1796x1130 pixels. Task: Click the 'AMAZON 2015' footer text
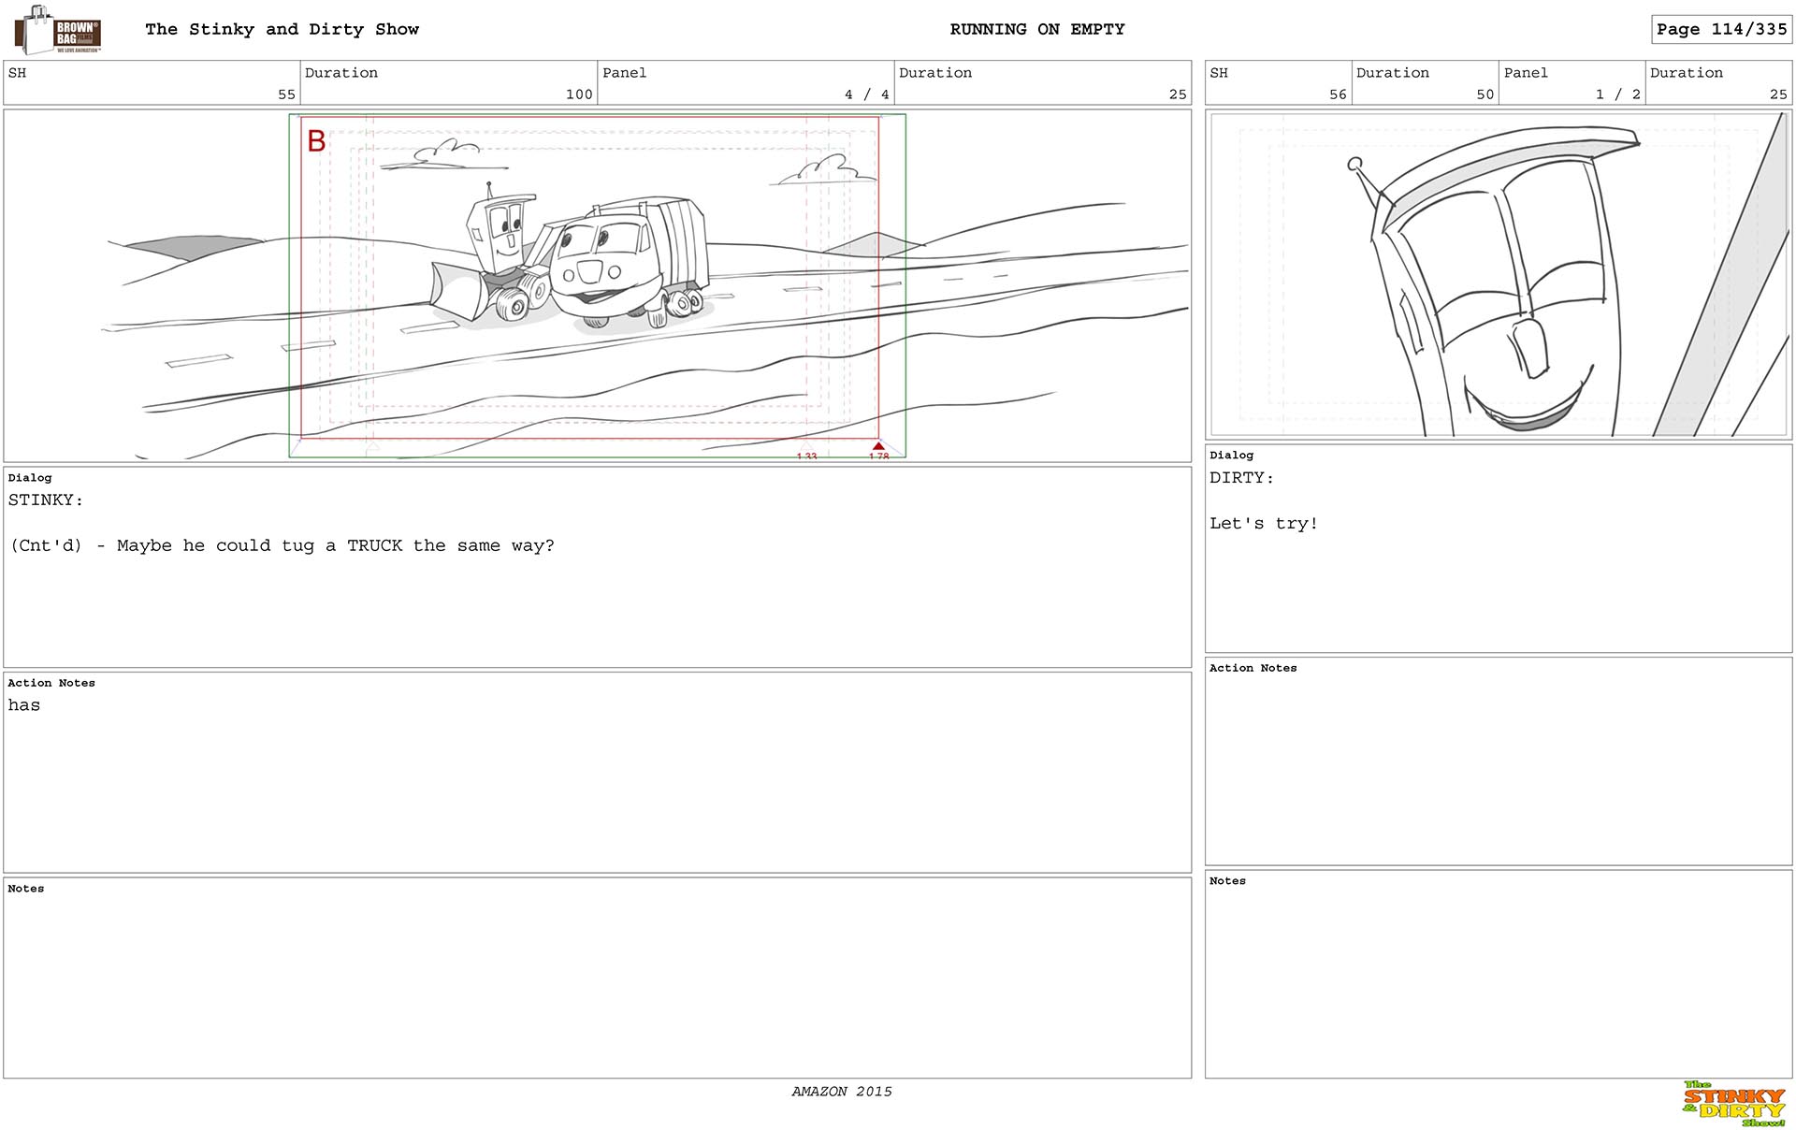pyautogui.click(x=842, y=1092)
